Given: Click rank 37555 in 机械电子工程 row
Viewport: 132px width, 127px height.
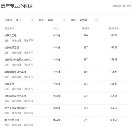Looking at the screenshot, I should pyautogui.click(x=114, y=47).
